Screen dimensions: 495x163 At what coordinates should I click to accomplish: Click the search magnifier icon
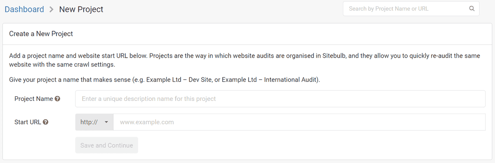(472, 9)
